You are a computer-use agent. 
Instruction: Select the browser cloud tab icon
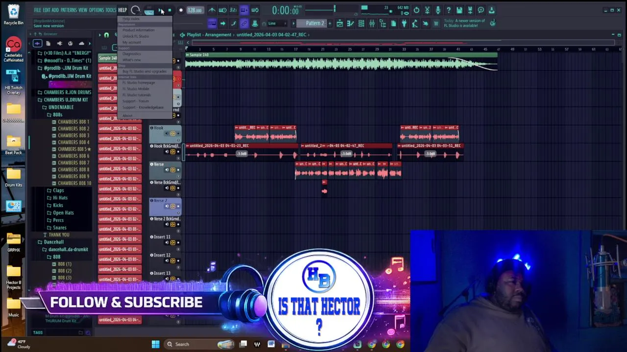coord(81,44)
